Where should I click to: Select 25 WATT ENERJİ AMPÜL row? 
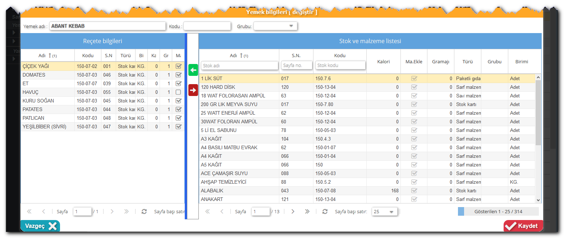pos(367,113)
